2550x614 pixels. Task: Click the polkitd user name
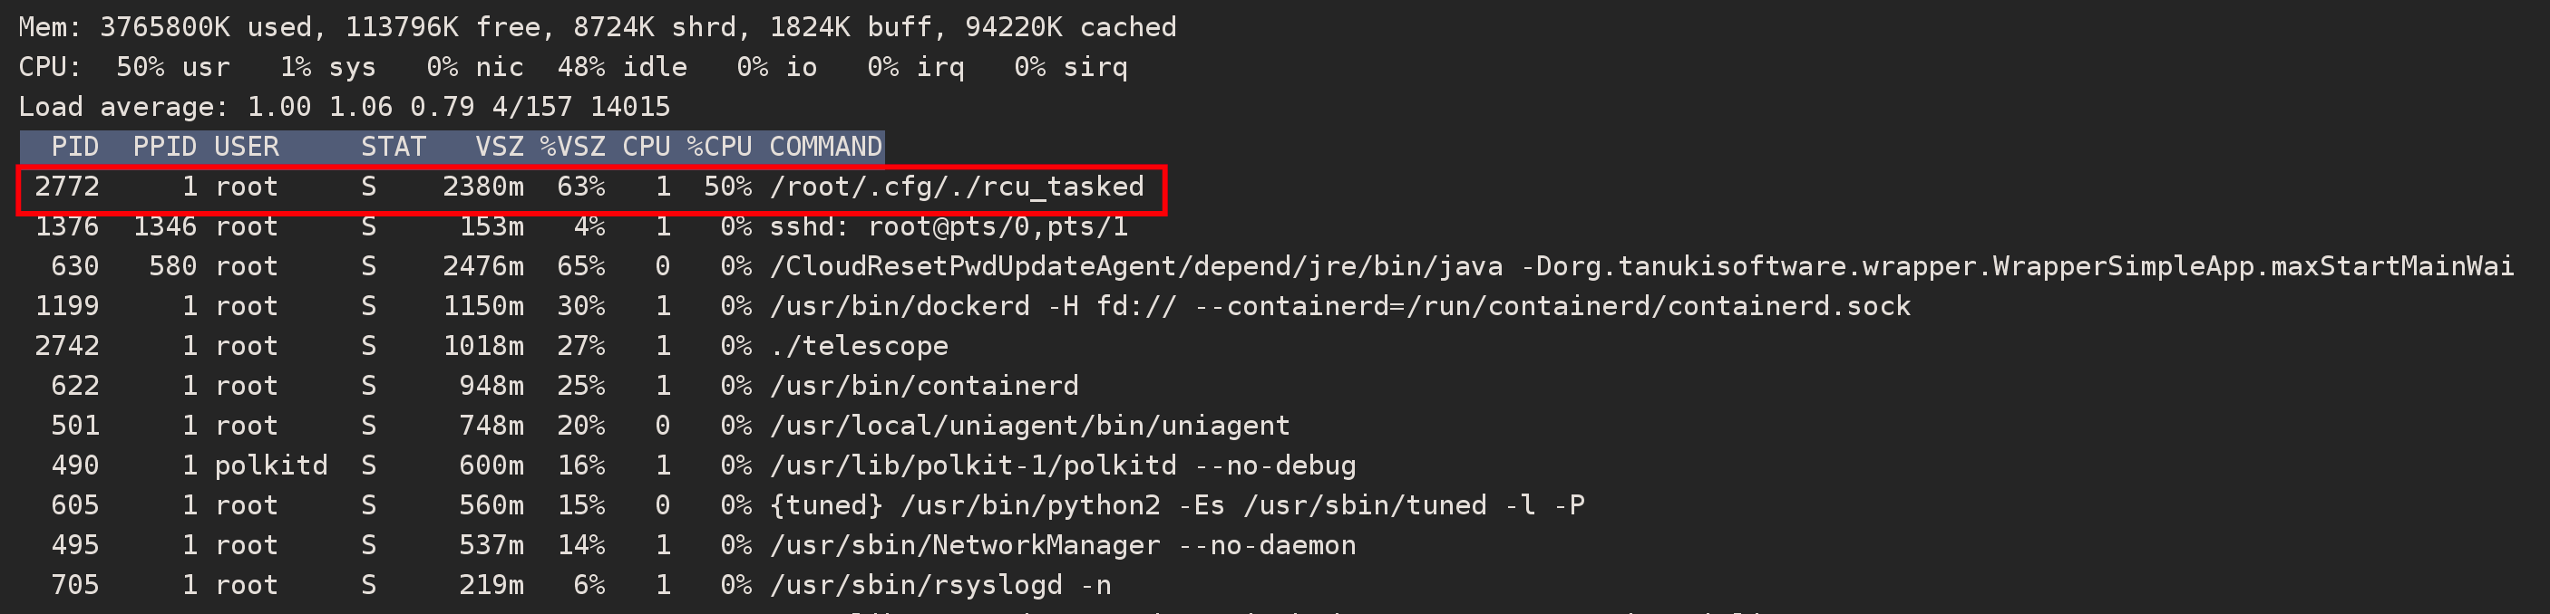tap(270, 465)
